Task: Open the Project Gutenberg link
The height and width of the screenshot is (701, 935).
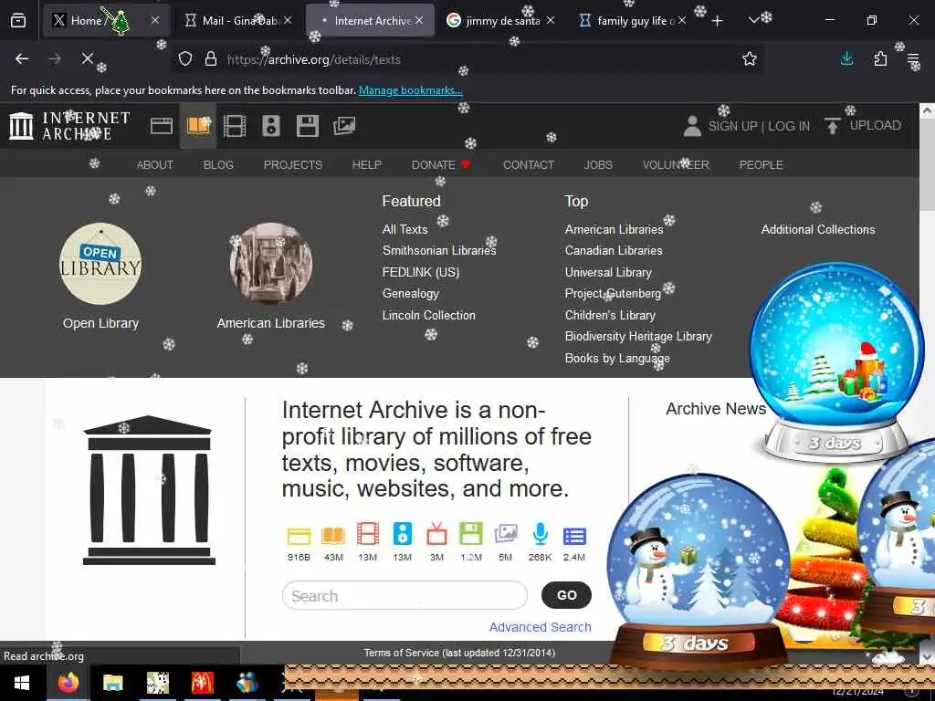Action: coord(613,294)
